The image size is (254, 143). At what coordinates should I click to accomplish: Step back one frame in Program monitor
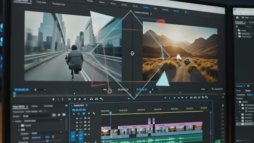[x=178, y=97]
